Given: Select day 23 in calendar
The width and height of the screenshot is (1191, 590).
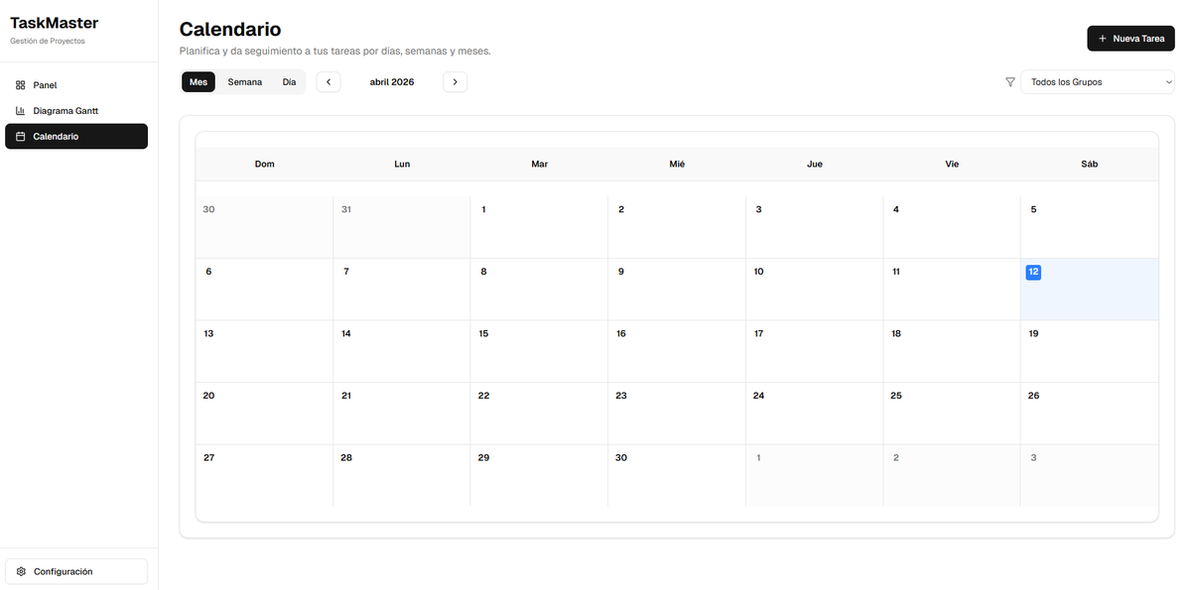Looking at the screenshot, I should coord(676,413).
